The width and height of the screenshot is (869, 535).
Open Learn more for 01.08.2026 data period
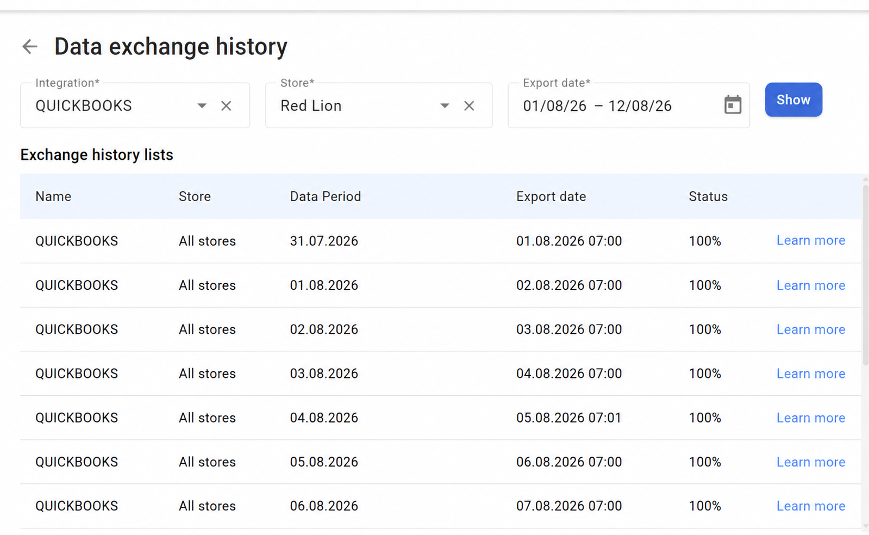click(811, 285)
